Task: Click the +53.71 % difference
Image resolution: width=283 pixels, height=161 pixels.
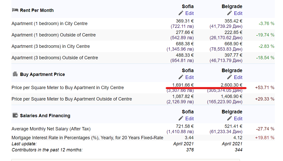Action: 265,88
